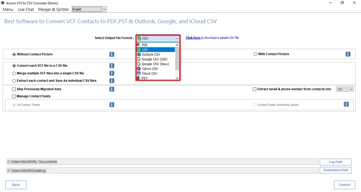Show info for Contact Fields containing values
The height and width of the screenshot is (192, 361).
coord(346,104)
